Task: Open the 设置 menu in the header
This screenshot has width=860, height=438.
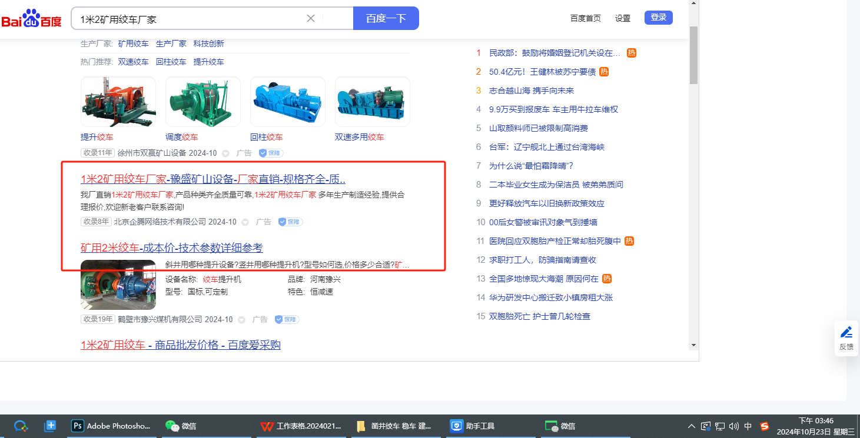Action: pos(622,18)
